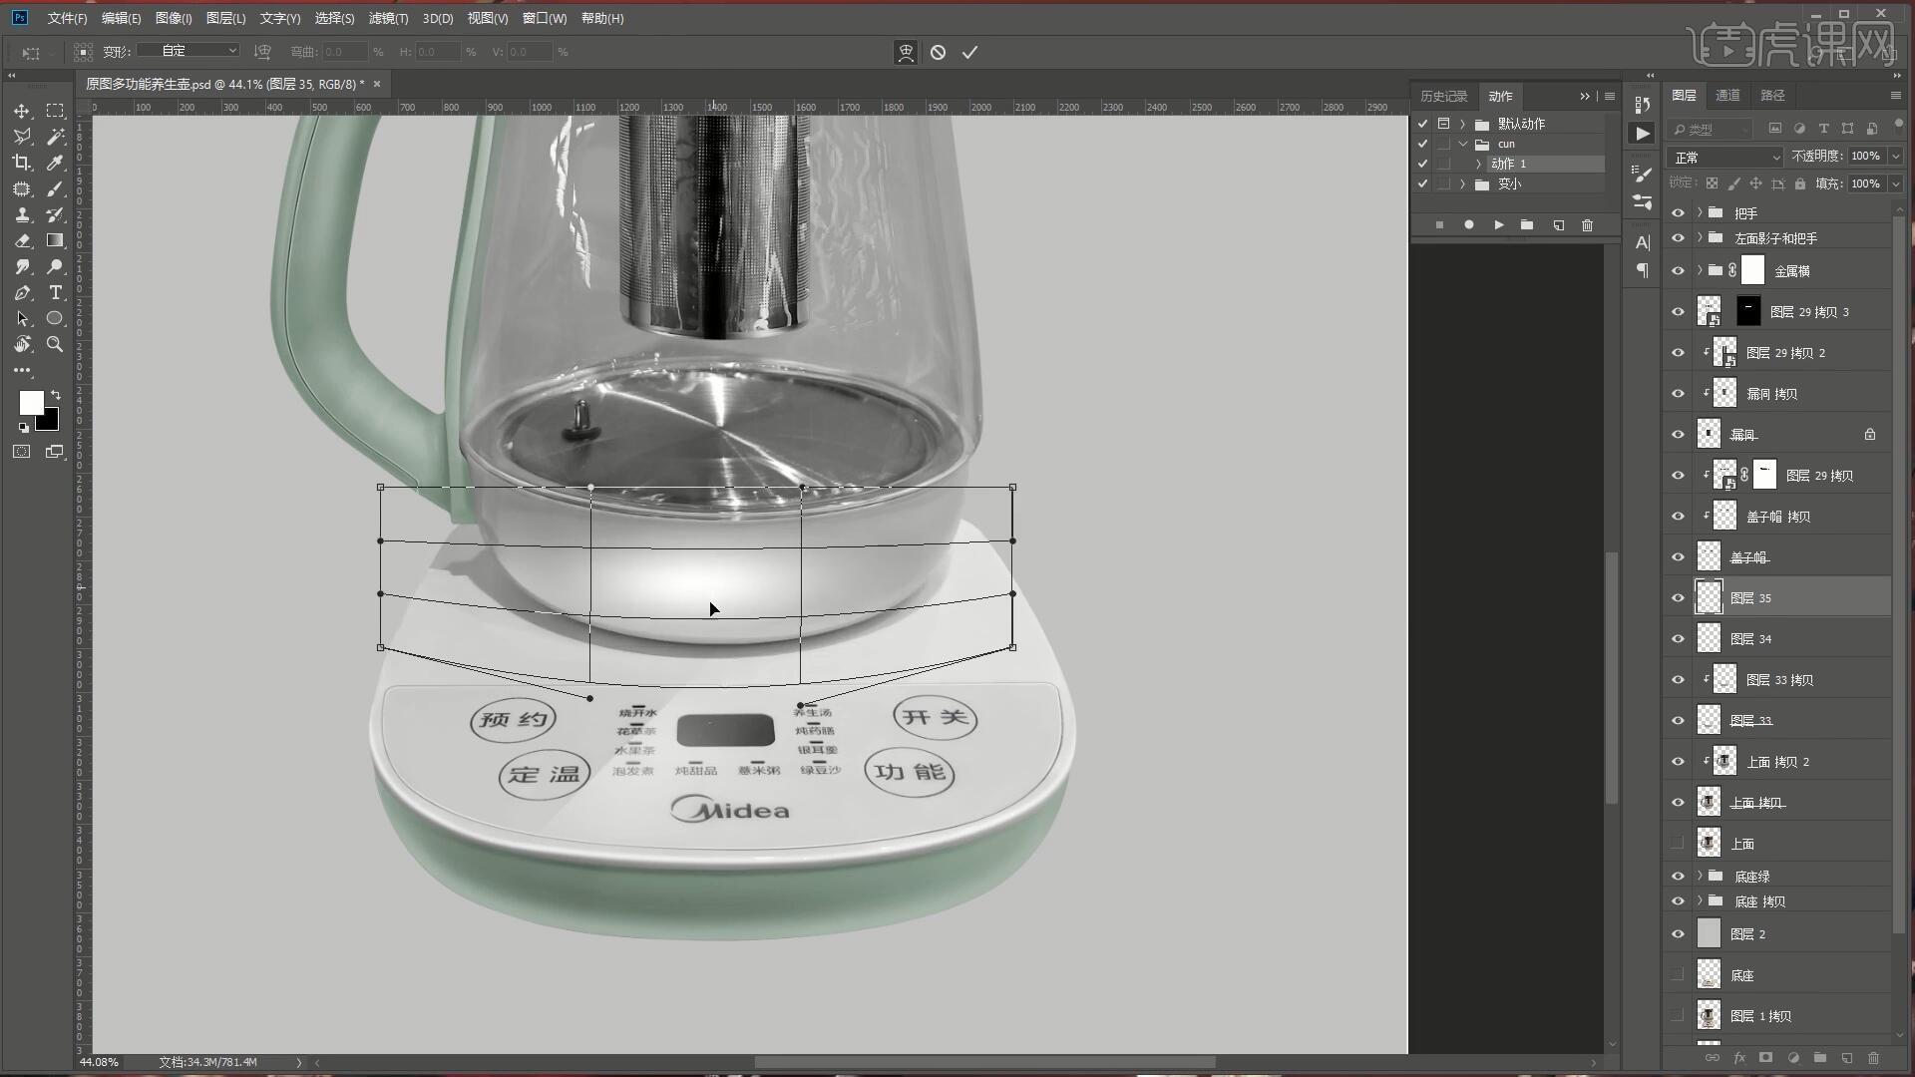
Task: Toggle visibility of 图层 34 layer
Action: (1678, 639)
